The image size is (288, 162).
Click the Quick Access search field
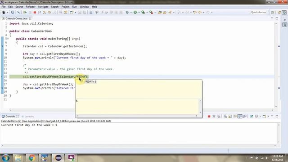pyautogui.click(x=258, y=12)
